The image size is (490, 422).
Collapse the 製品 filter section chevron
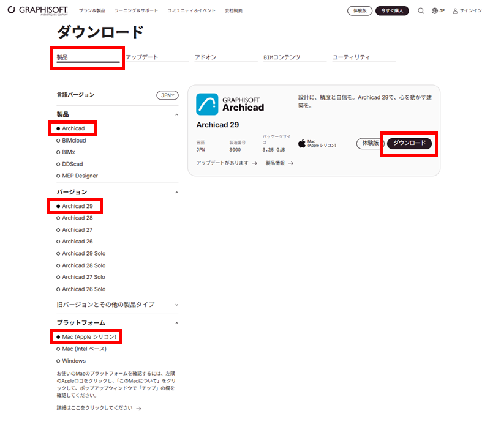point(176,114)
